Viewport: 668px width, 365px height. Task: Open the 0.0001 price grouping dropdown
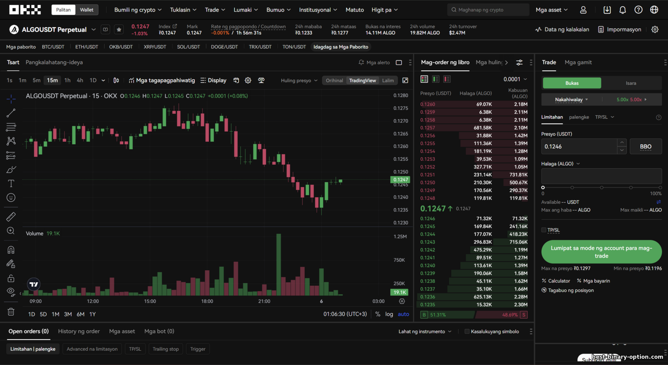pos(515,79)
